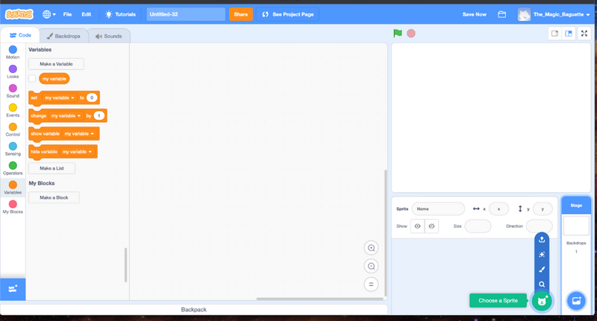Toggle sprite hidden with crossed-eye icon
The image size is (597, 321).
click(431, 226)
